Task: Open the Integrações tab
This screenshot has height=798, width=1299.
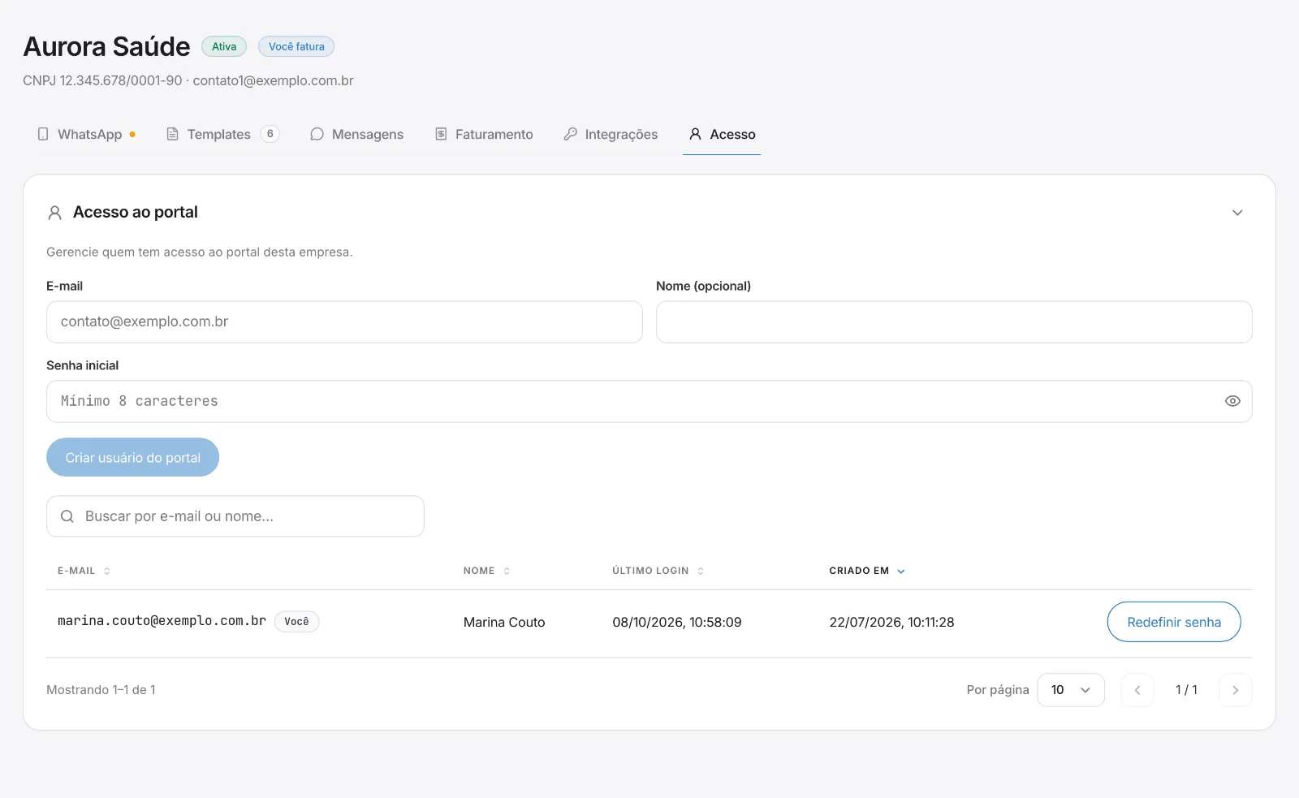Action: (x=611, y=134)
